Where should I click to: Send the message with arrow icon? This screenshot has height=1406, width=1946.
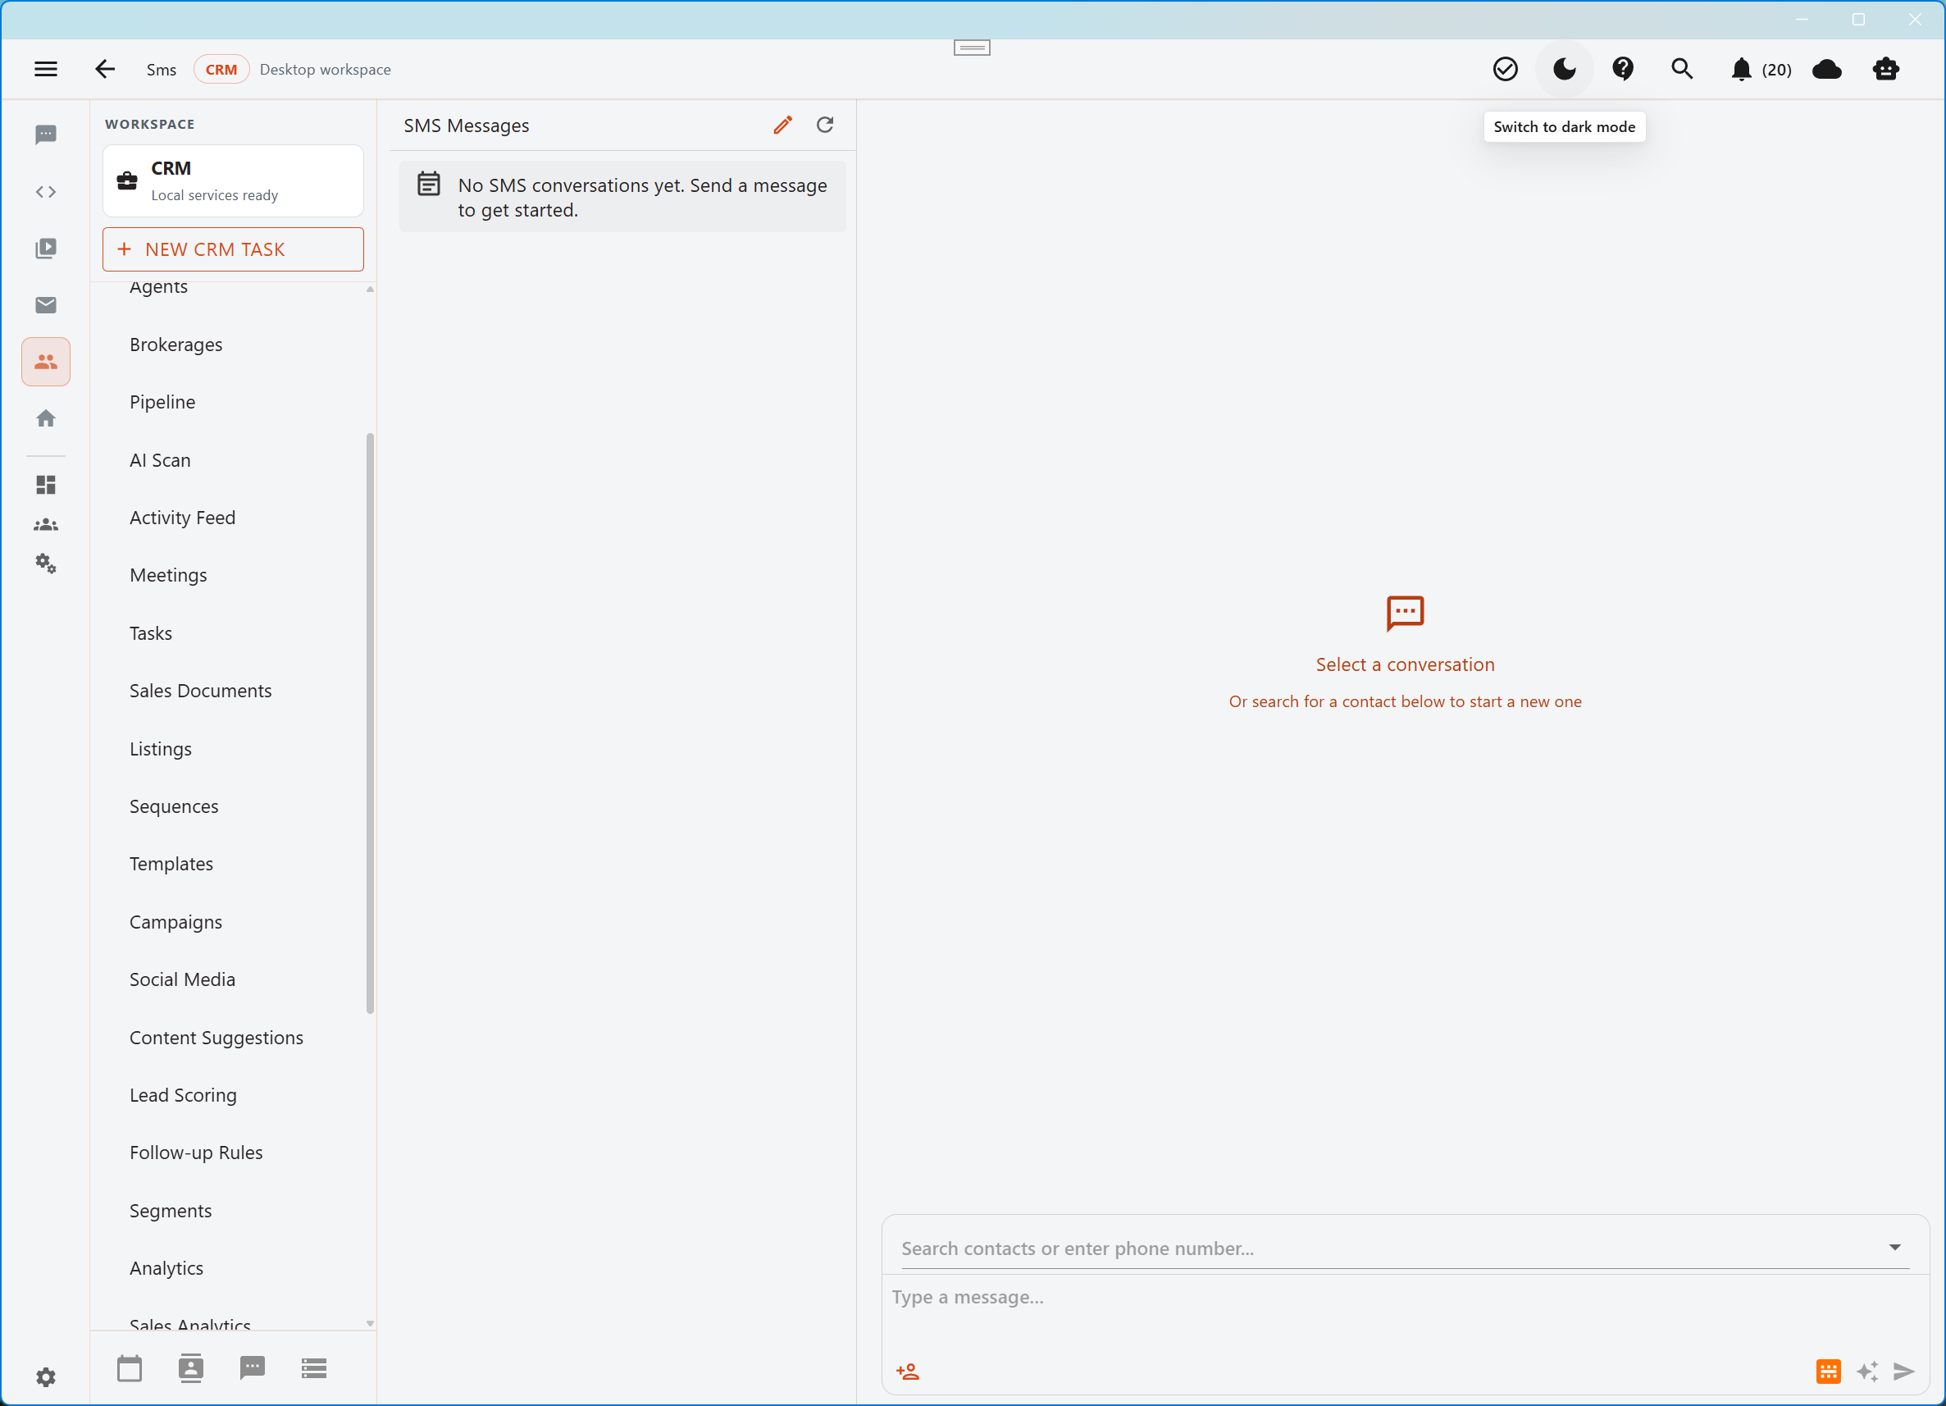[1904, 1372]
